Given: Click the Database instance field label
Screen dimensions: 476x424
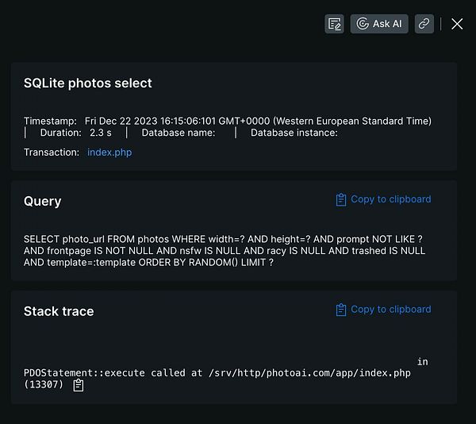Looking at the screenshot, I should 294,133.
